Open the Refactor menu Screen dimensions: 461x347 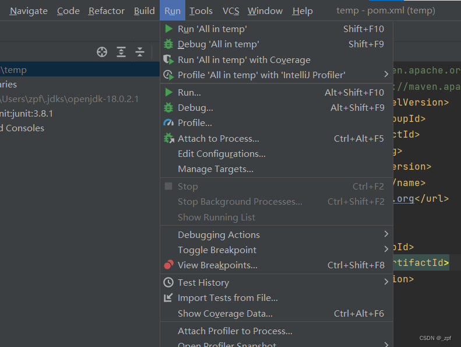[107, 11]
